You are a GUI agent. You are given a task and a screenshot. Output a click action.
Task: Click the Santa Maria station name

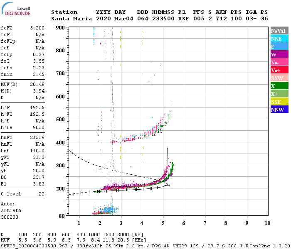coord(72,19)
